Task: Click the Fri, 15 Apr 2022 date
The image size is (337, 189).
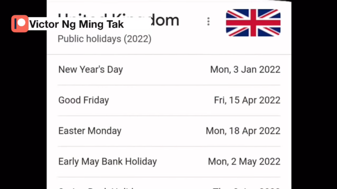Action: click(247, 100)
